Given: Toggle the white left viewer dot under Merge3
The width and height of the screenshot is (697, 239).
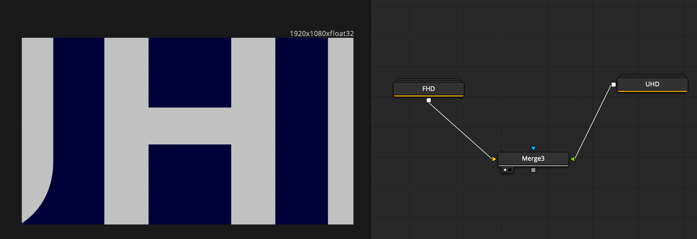Looking at the screenshot, I should [505, 170].
